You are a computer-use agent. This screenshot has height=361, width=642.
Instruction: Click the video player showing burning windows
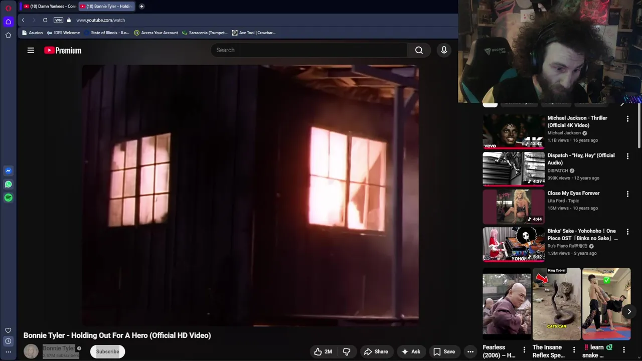coord(250,196)
